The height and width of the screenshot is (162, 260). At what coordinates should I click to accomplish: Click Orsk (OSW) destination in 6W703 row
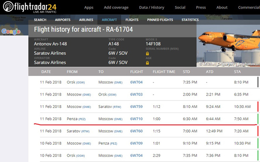107,95
